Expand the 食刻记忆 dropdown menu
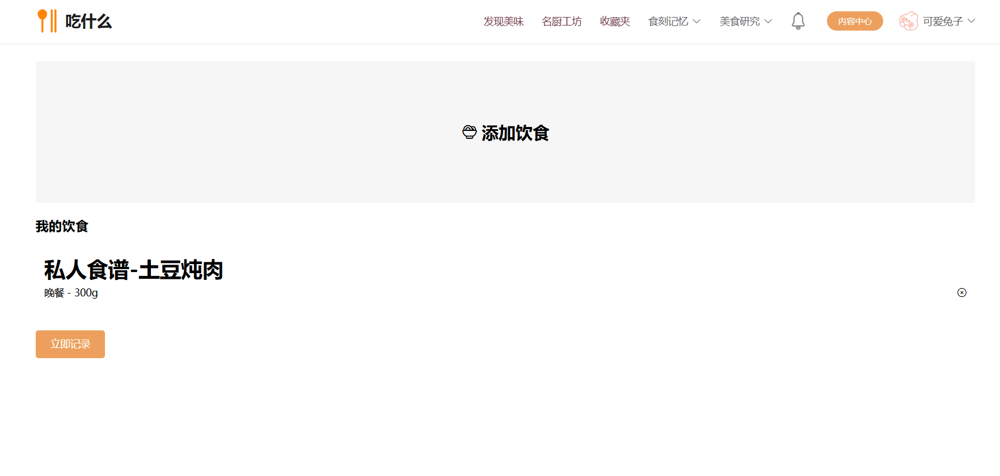Screen dimensions: 1000x476 pos(674,22)
